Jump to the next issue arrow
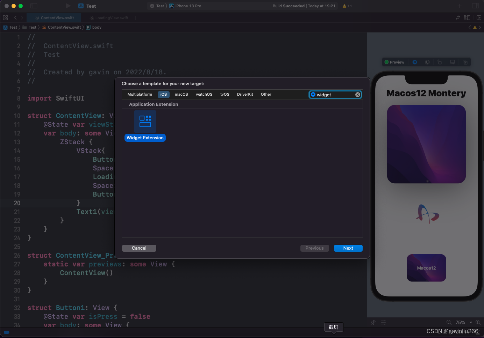This screenshot has height=338, width=484. click(x=480, y=27)
